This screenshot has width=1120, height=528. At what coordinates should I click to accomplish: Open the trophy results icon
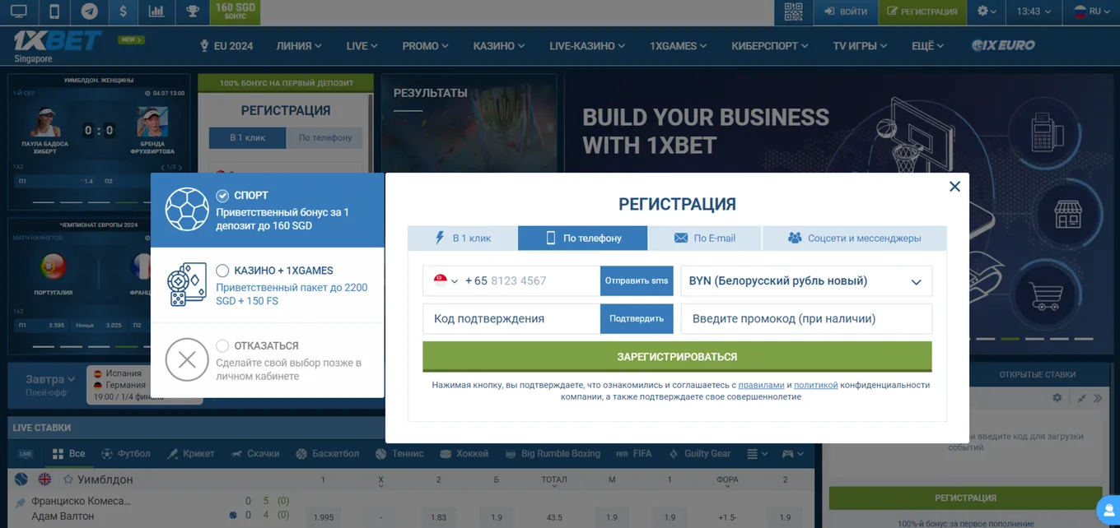pyautogui.click(x=192, y=12)
